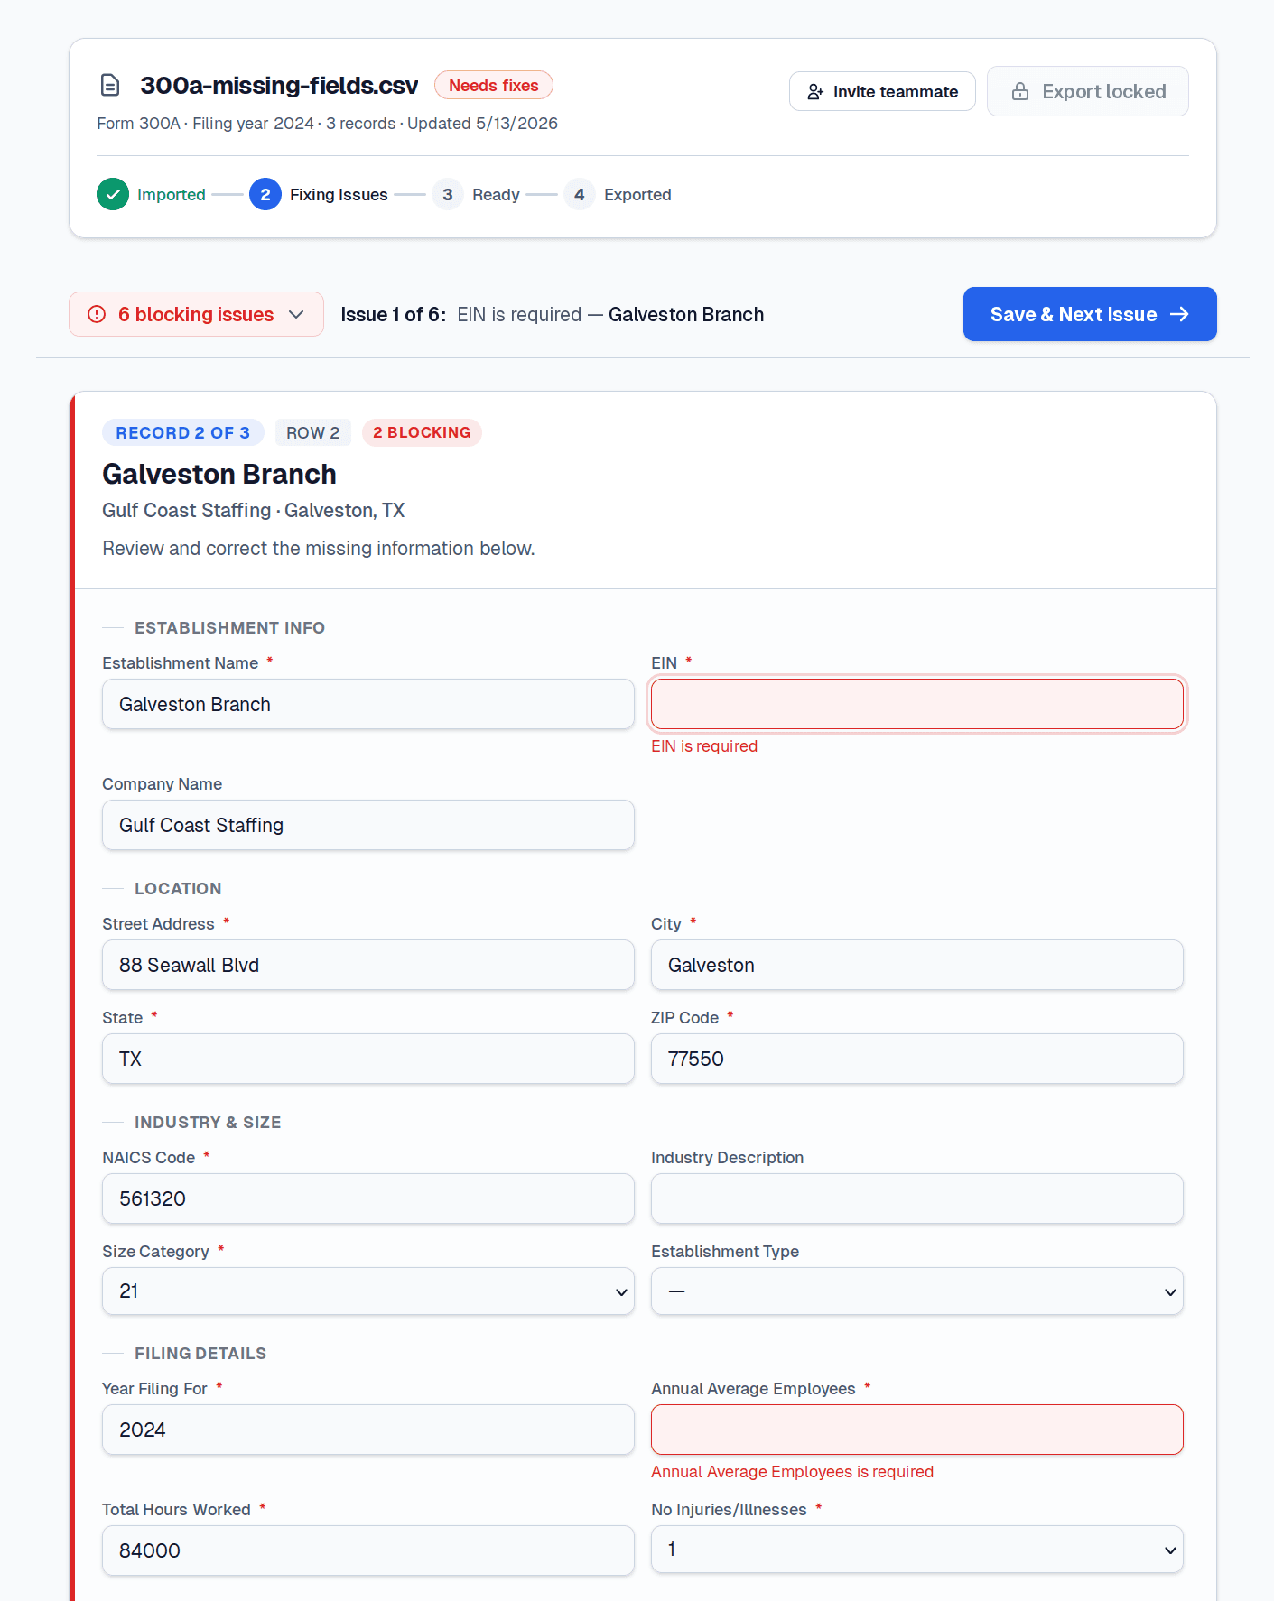The height and width of the screenshot is (1601, 1274).
Task: Open the Establishment Type dropdown
Action: click(917, 1291)
